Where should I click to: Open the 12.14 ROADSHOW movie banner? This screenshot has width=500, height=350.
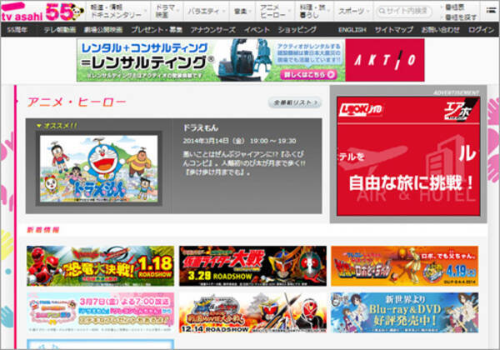click(x=252, y=312)
